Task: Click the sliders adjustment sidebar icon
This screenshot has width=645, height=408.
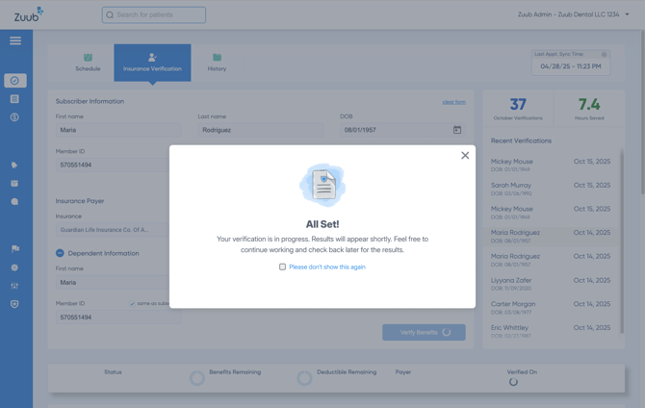Action: [14, 286]
